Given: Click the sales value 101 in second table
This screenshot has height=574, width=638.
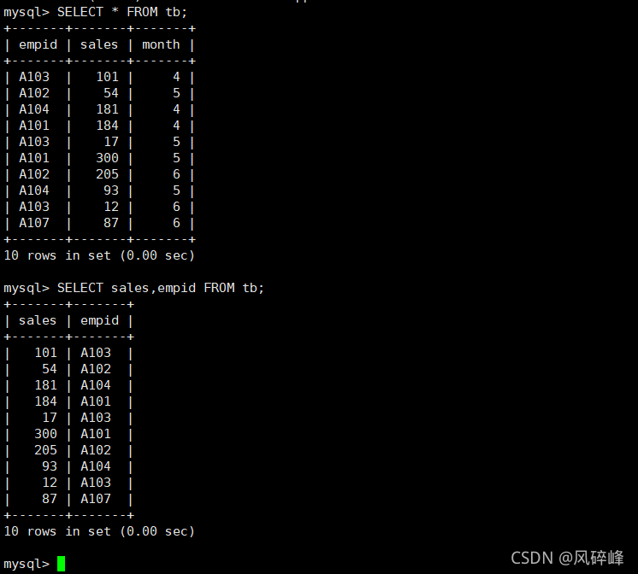Looking at the screenshot, I should point(45,353).
